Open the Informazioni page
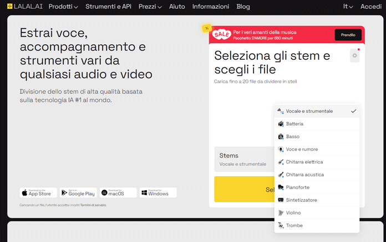Viewport: 386px width, 242px height. (x=211, y=7)
